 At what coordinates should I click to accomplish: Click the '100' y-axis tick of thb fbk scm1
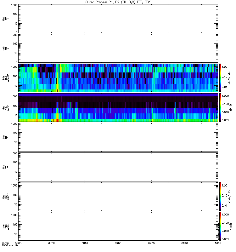tap(15, 106)
